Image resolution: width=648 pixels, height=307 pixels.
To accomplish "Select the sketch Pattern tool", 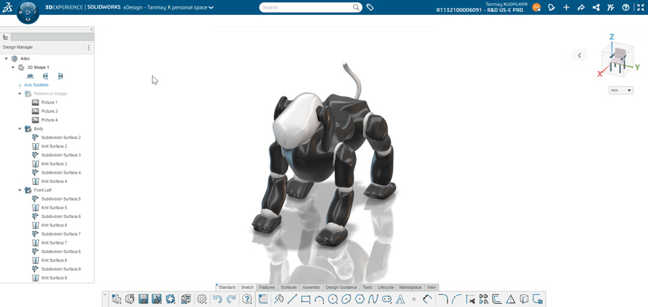I will pos(483,299).
